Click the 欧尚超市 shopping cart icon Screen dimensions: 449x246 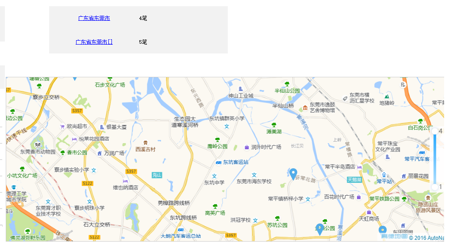pyautogui.click(x=62, y=126)
